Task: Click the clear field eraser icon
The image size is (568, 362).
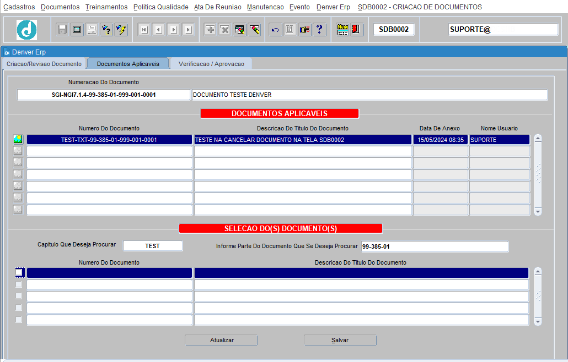Action: (255, 29)
